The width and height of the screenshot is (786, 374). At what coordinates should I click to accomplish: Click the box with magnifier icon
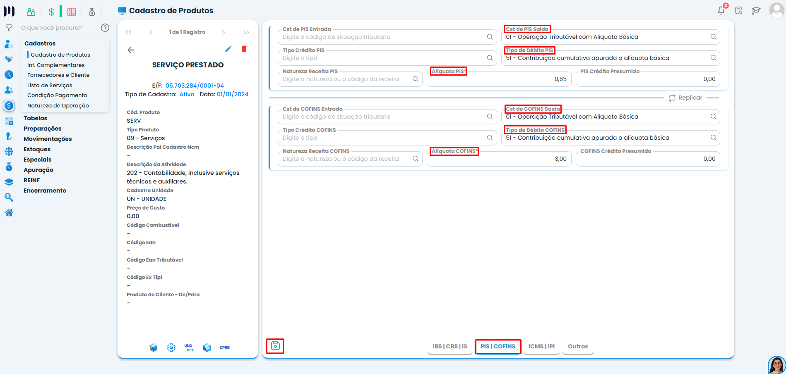(207, 348)
